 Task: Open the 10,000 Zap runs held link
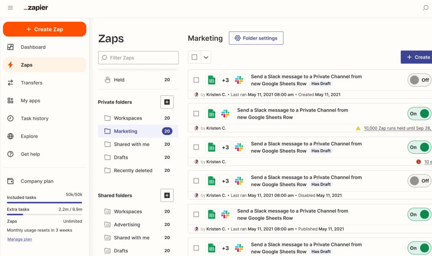[397, 128]
